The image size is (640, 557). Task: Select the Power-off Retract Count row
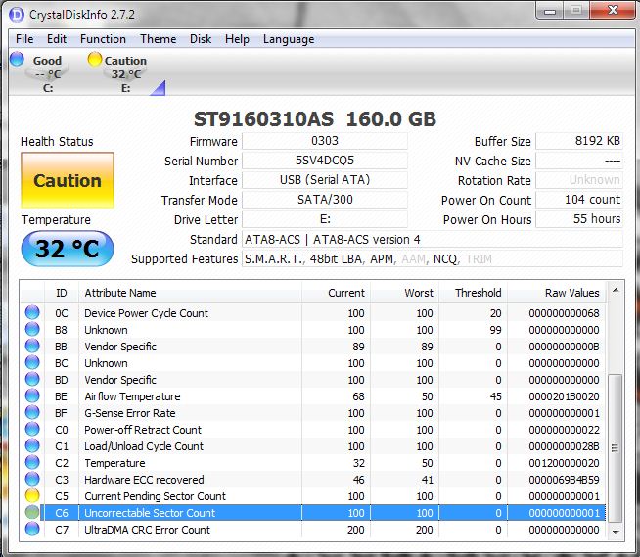click(313, 430)
